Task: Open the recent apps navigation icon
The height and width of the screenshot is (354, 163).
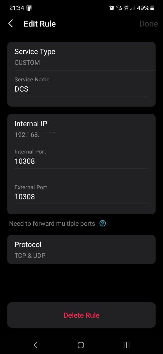Action: click(x=127, y=345)
